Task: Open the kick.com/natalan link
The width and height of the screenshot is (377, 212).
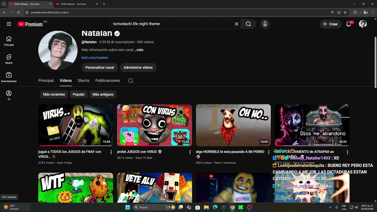Action: tap(95, 58)
